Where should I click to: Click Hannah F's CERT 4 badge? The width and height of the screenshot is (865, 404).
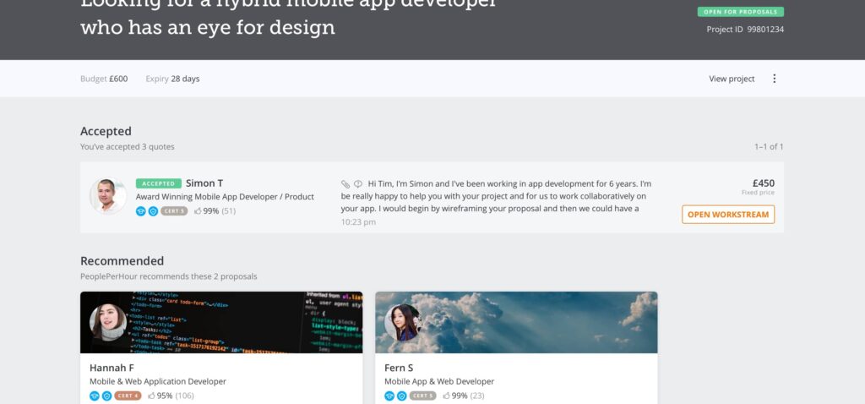tap(128, 395)
